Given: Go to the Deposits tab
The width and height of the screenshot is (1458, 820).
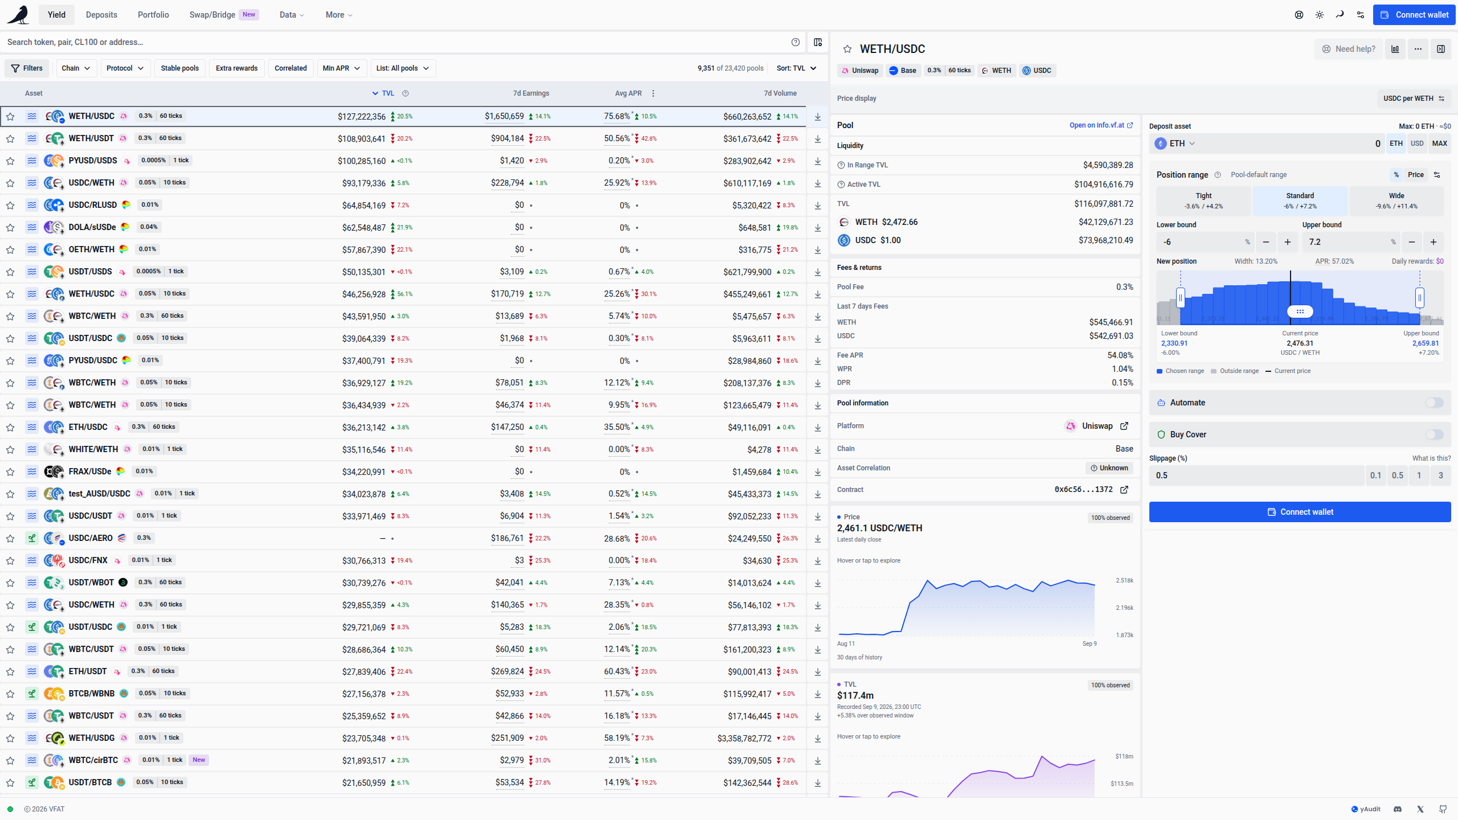Looking at the screenshot, I should click(x=101, y=15).
